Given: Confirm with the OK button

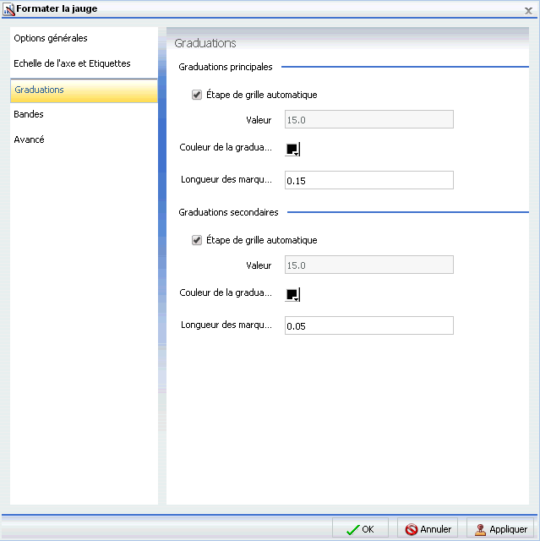Looking at the screenshot, I should (360, 529).
